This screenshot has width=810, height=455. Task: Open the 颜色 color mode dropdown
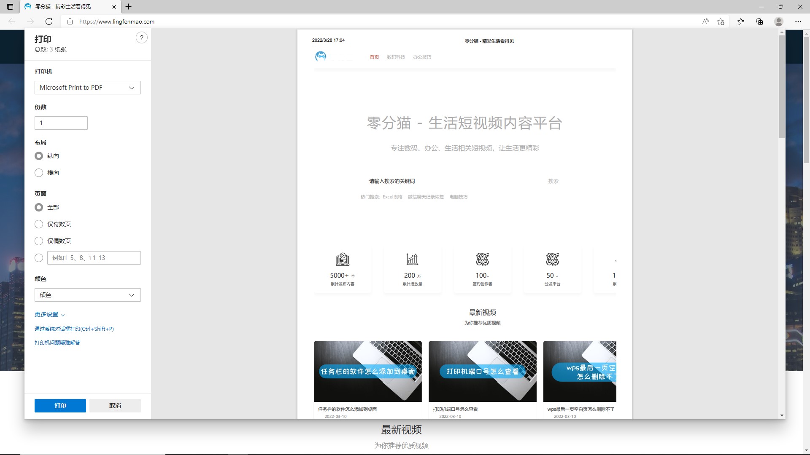pos(87,295)
